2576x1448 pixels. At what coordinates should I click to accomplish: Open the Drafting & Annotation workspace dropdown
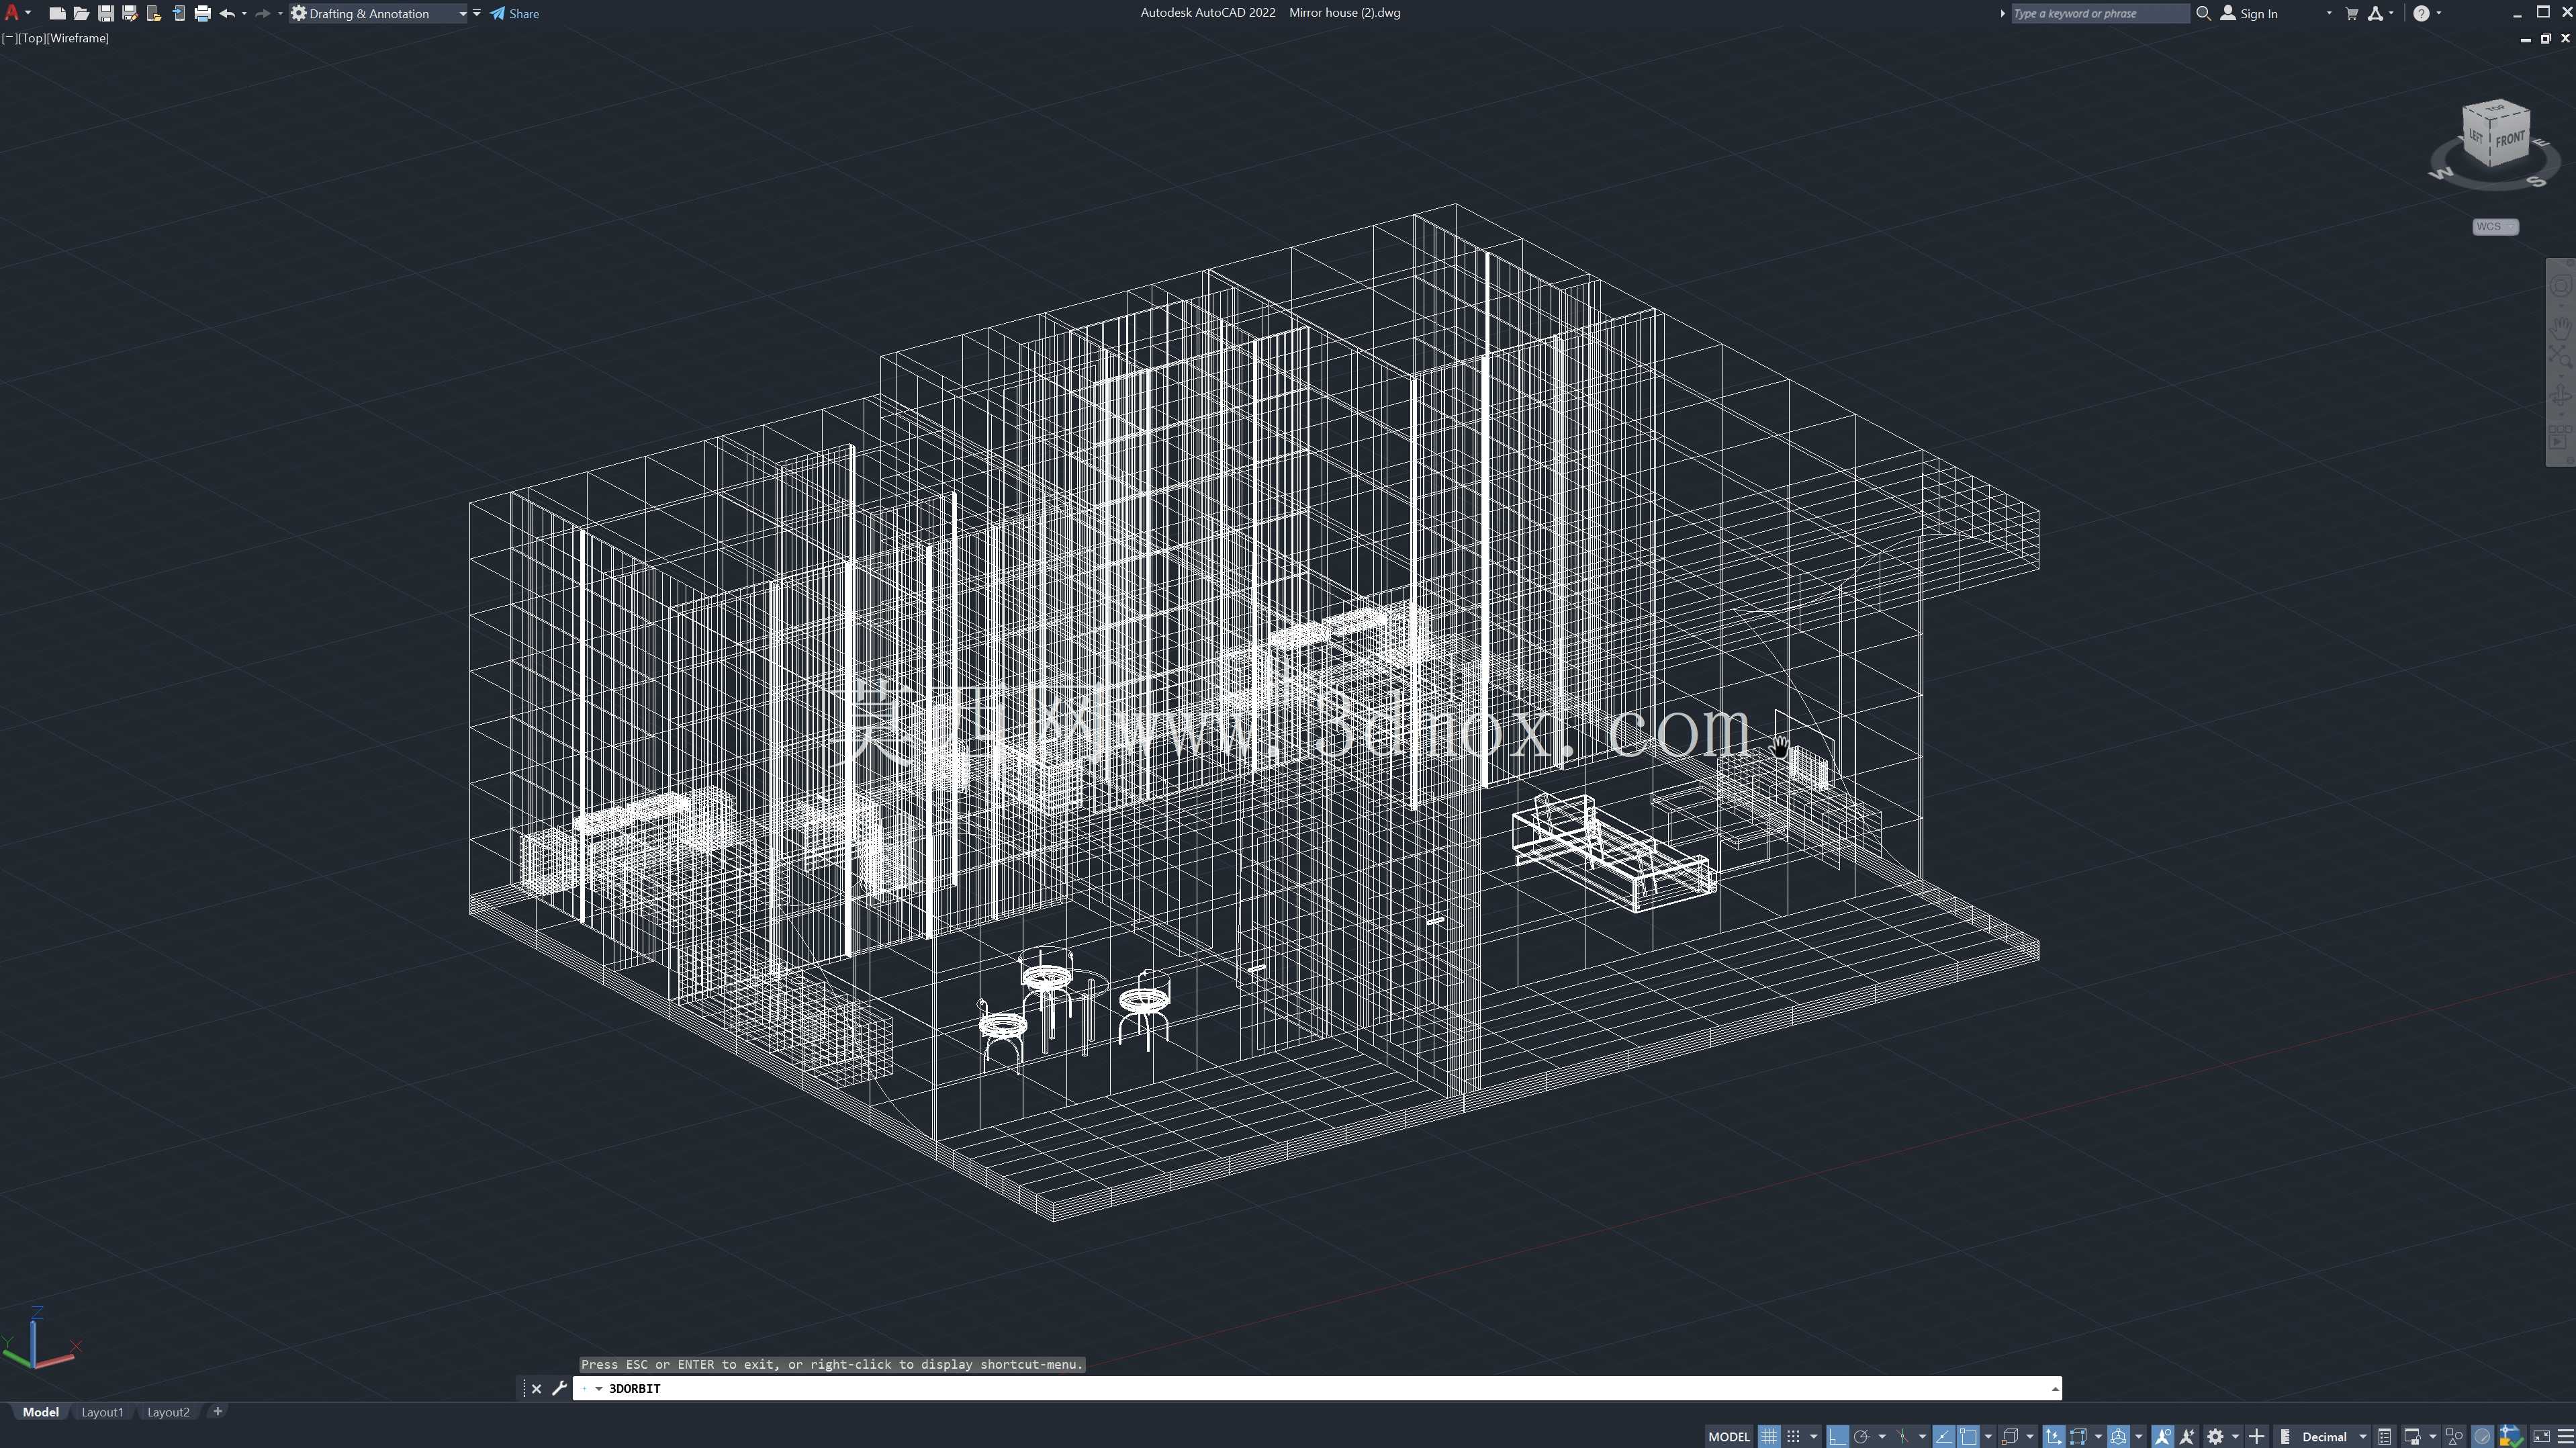click(x=379, y=13)
